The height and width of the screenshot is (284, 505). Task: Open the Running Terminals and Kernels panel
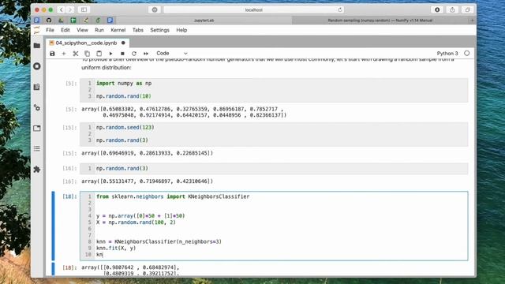coord(37,66)
